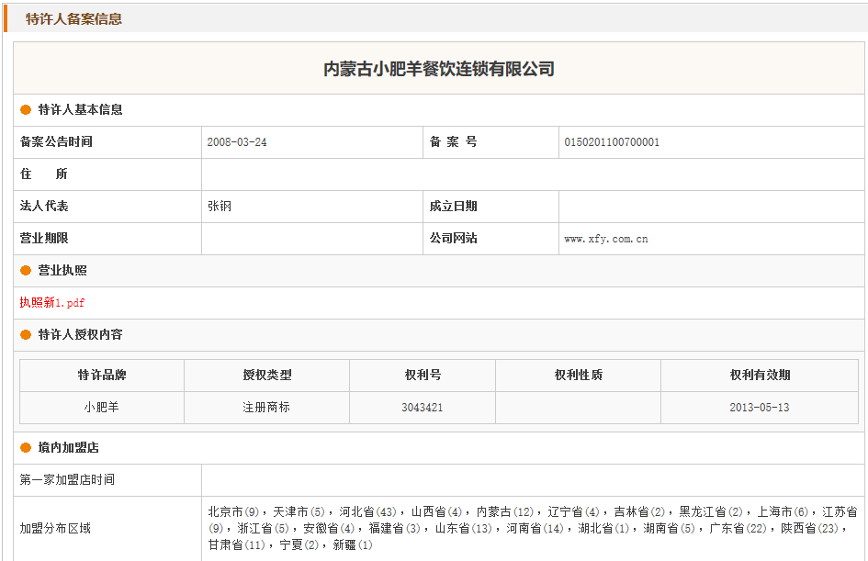Click the 权利有效期 column header
The height and width of the screenshot is (561, 868).
coord(760,375)
